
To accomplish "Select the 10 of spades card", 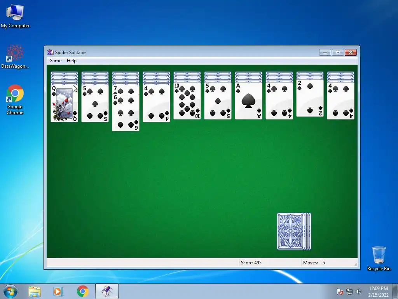I will tap(187, 101).
